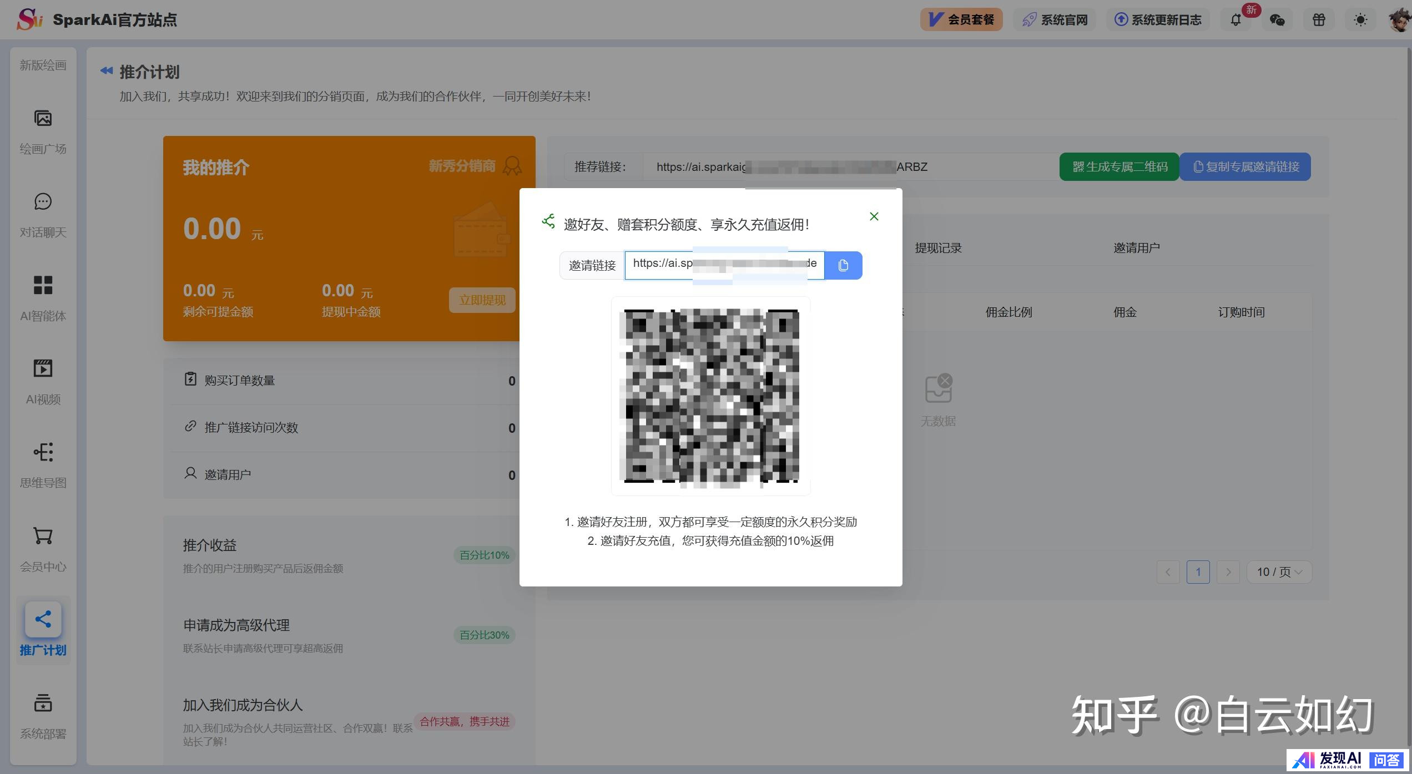
Task: Click the 百分比30% tag
Action: coord(485,635)
